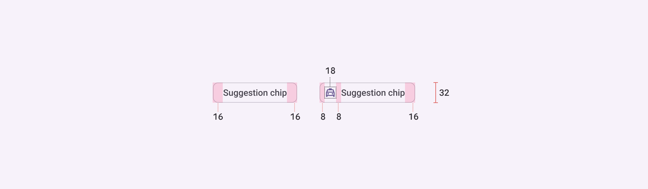Click the red dotted line under the icon chip's trailing padding
Viewport: 648px width, 189px height.
[x=413, y=107]
